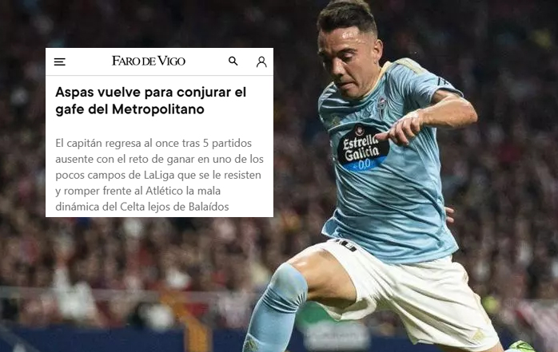
Task: Click the Faro de Vigo logo
Action: (x=149, y=61)
